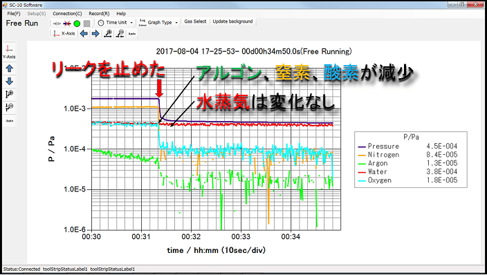Move Y-axis down with blue arrow
The height and width of the screenshot is (275, 487).
pos(9,82)
